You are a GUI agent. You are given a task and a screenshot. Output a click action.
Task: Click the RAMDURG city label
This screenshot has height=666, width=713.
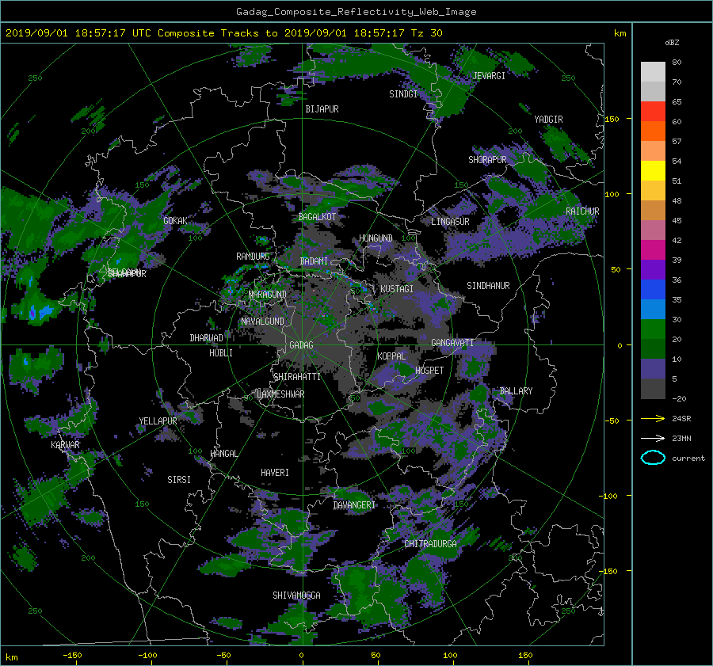(253, 257)
